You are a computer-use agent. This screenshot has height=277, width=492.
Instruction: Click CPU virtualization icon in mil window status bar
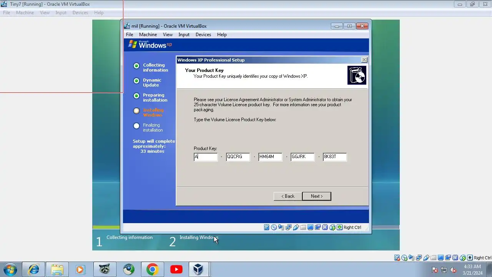pyautogui.click(x=325, y=227)
